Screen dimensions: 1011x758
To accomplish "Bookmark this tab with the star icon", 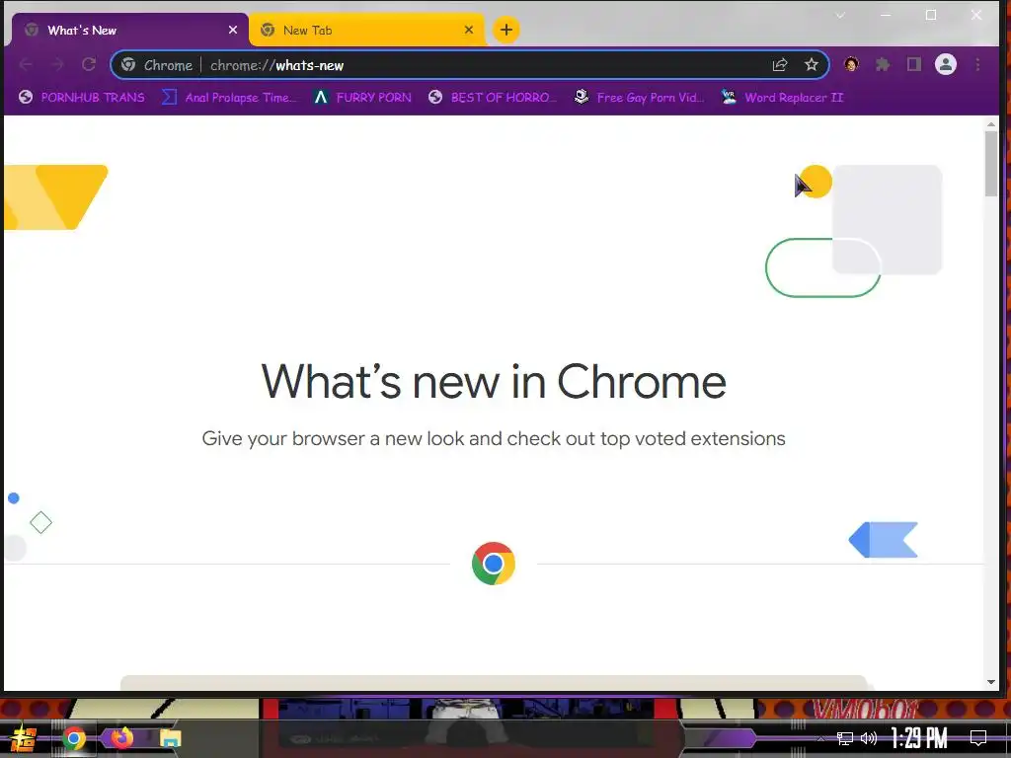I will [x=812, y=64].
